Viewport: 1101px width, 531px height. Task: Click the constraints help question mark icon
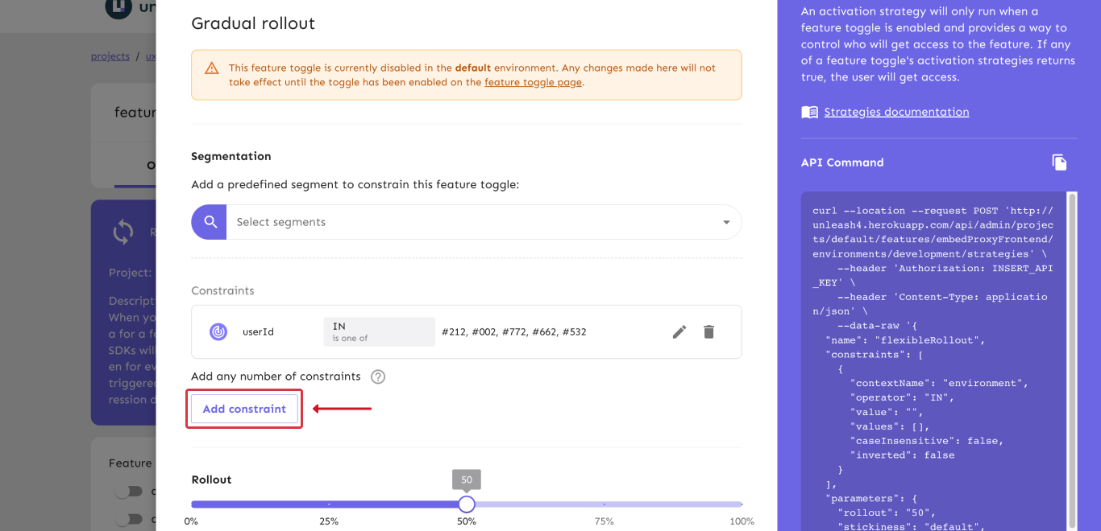tap(378, 377)
